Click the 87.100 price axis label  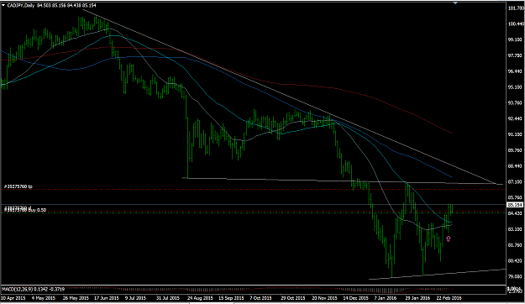click(516, 181)
